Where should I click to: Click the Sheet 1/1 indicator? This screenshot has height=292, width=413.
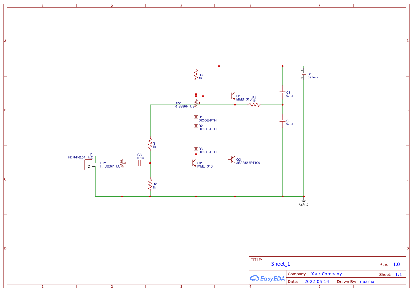(x=399, y=274)
